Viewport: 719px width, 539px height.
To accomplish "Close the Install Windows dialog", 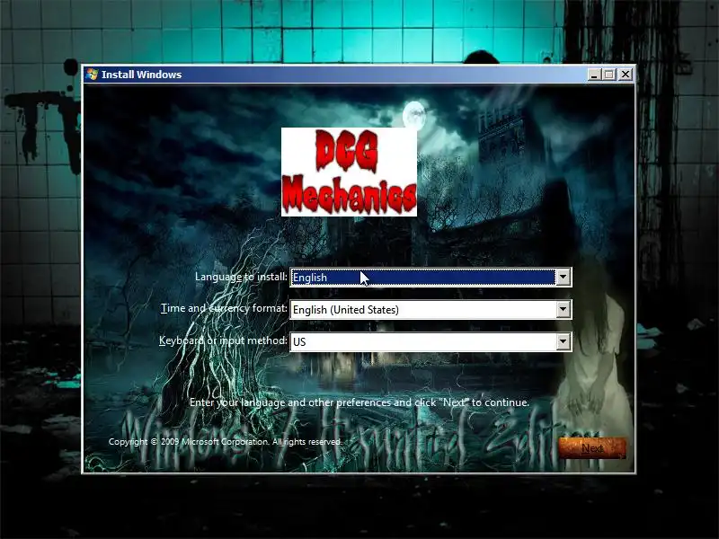I will 626,75.
